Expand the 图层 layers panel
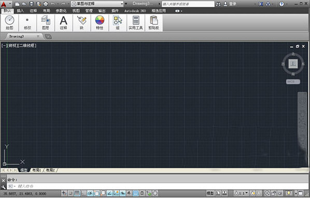 click(x=46, y=23)
